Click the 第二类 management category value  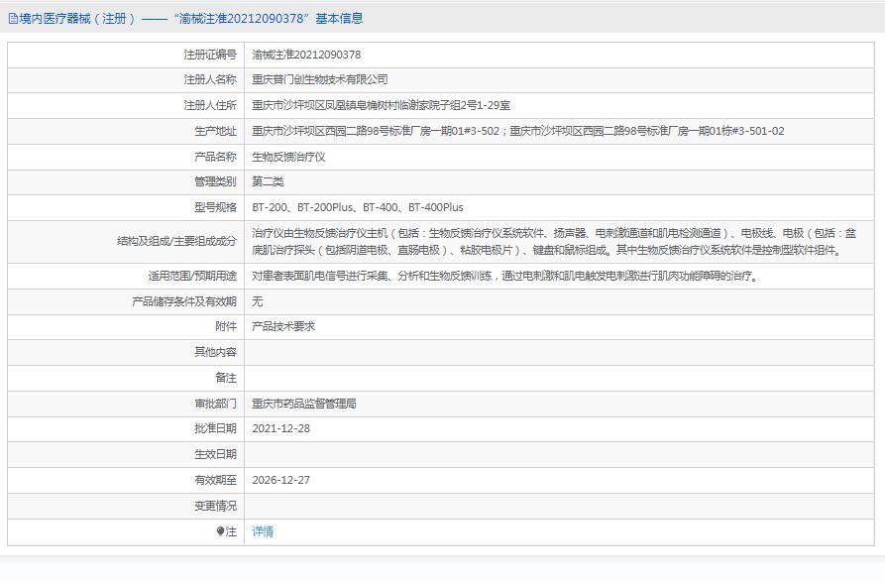tap(268, 181)
